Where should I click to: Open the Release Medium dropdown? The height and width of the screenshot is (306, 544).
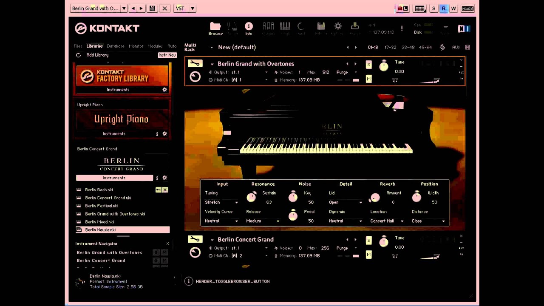(x=263, y=221)
